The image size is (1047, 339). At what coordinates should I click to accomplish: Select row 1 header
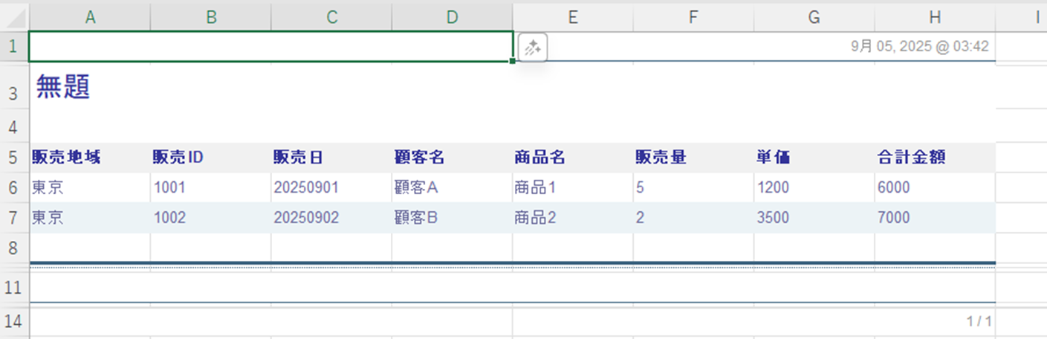coord(14,46)
